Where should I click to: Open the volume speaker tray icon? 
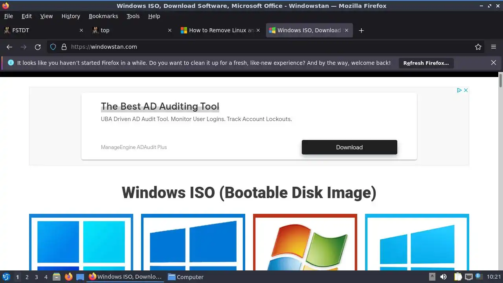pos(443,277)
